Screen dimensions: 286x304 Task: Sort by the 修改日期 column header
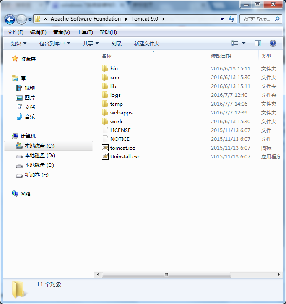pos(221,56)
